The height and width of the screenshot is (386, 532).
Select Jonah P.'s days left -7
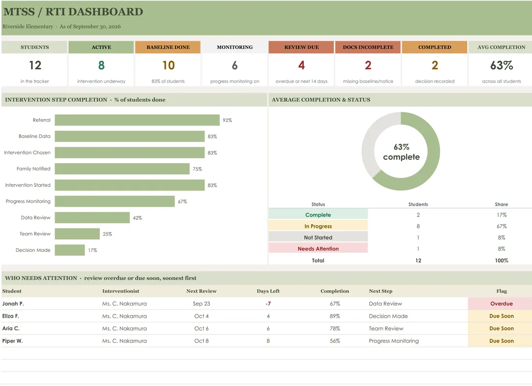[x=268, y=304]
